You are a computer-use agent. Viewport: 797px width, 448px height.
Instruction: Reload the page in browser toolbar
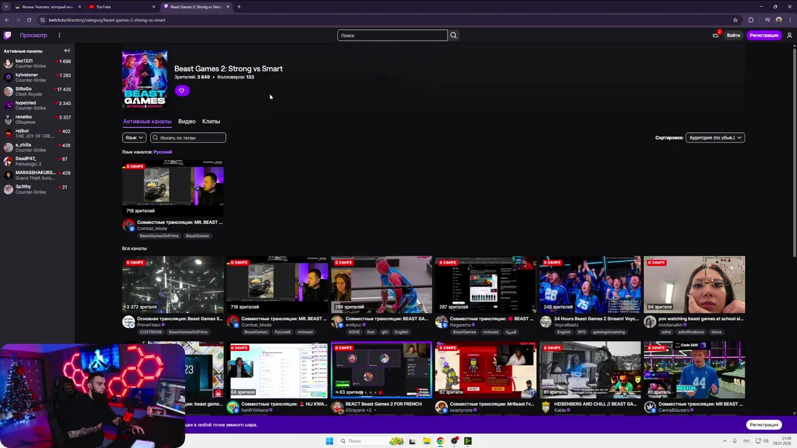tap(30, 20)
